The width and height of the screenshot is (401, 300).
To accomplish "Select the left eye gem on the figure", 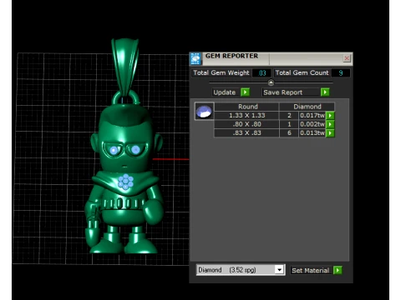I will (114, 150).
